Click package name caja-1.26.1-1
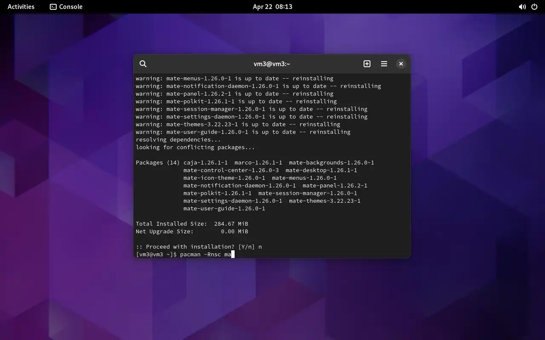This screenshot has width=545, height=340. pyautogui.click(x=206, y=163)
